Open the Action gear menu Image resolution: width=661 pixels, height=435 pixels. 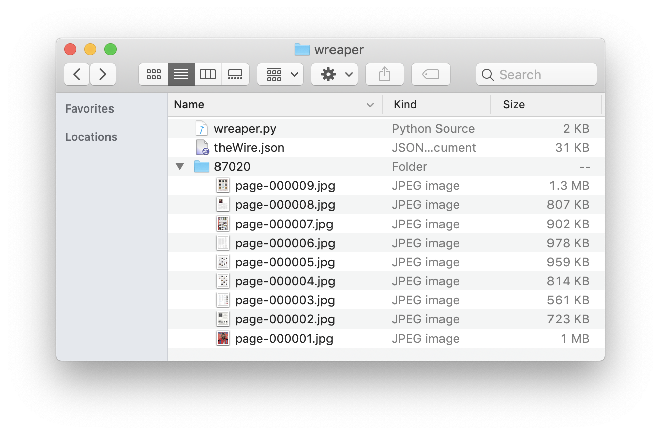pyautogui.click(x=334, y=74)
